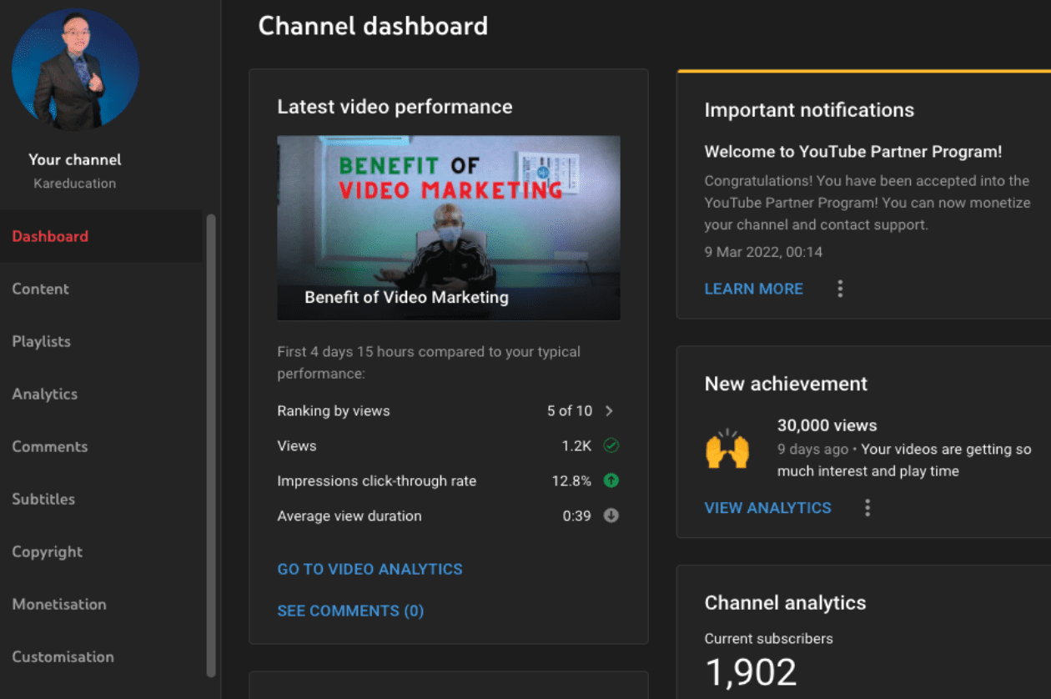
Task: Click the Channel dashboard page title
Action: coord(373,26)
